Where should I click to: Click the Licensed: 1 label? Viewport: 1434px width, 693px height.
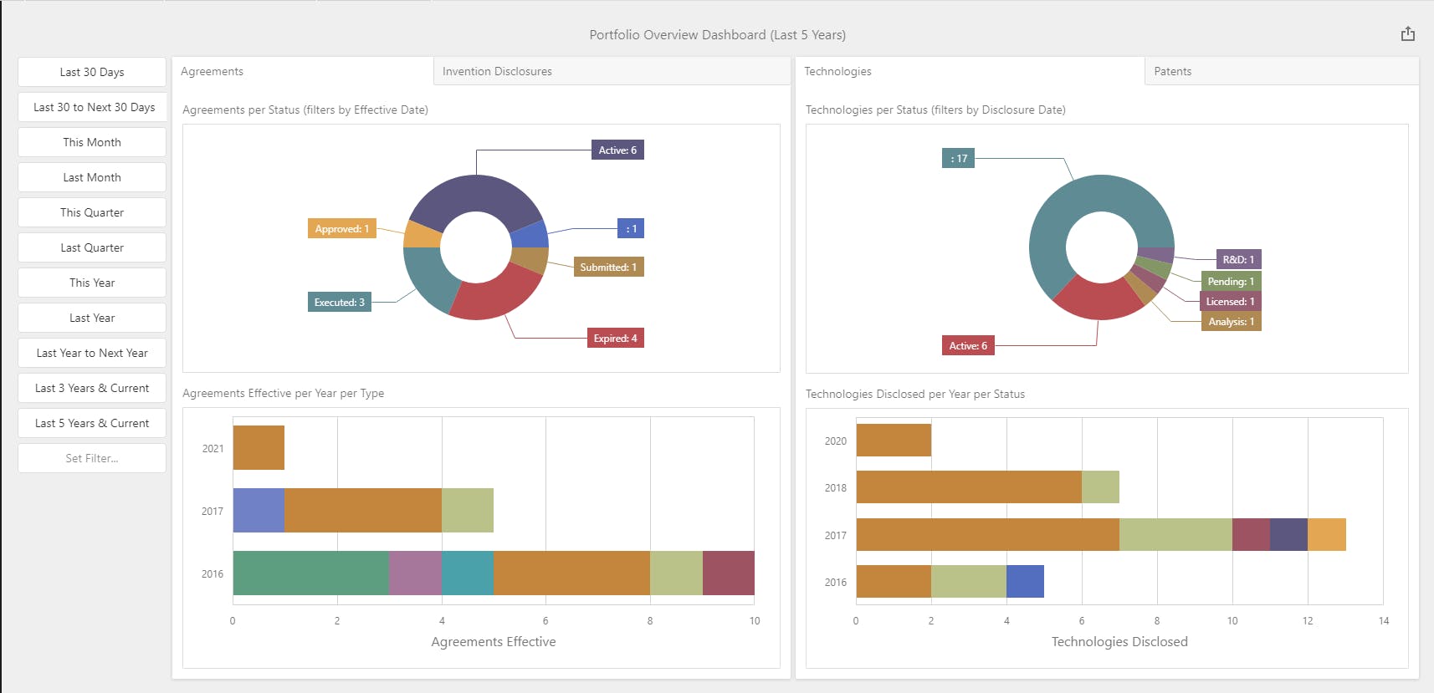pos(1230,302)
